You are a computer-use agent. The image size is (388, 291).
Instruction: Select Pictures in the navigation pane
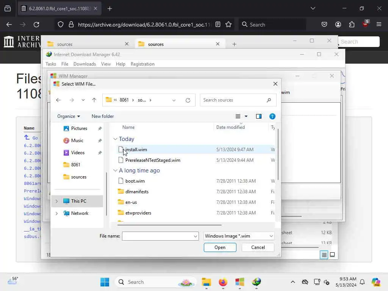pyautogui.click(x=79, y=128)
